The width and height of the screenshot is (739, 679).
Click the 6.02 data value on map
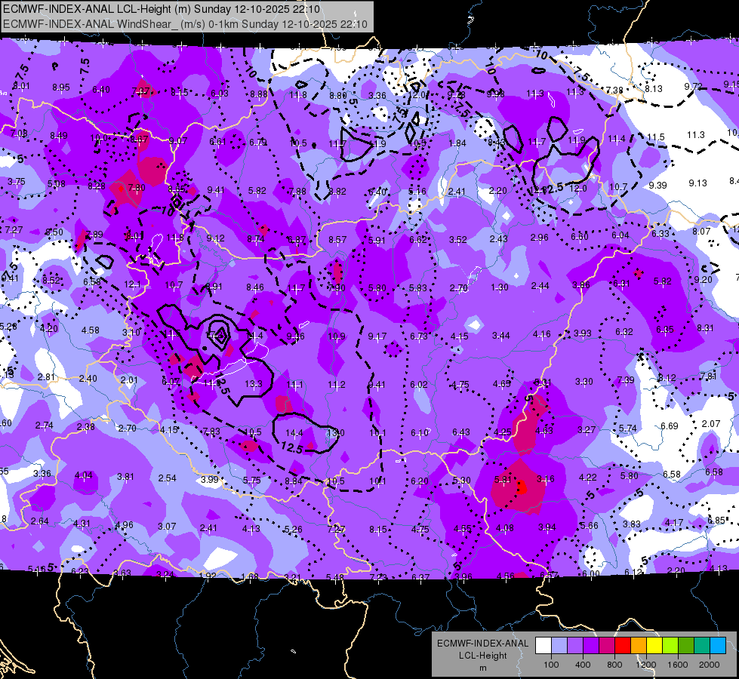coord(418,385)
